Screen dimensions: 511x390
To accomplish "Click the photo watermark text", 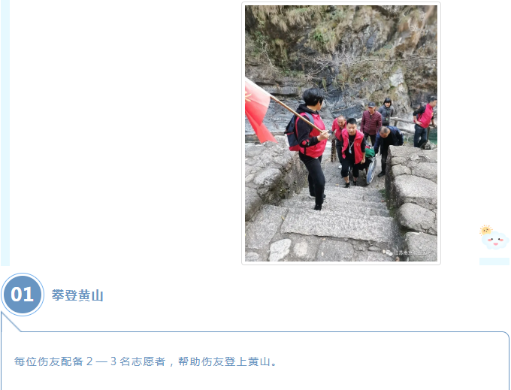I will tap(413, 252).
